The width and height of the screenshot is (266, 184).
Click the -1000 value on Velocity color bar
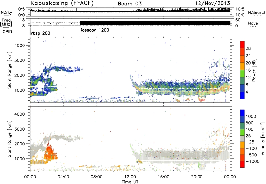coord(253,161)
